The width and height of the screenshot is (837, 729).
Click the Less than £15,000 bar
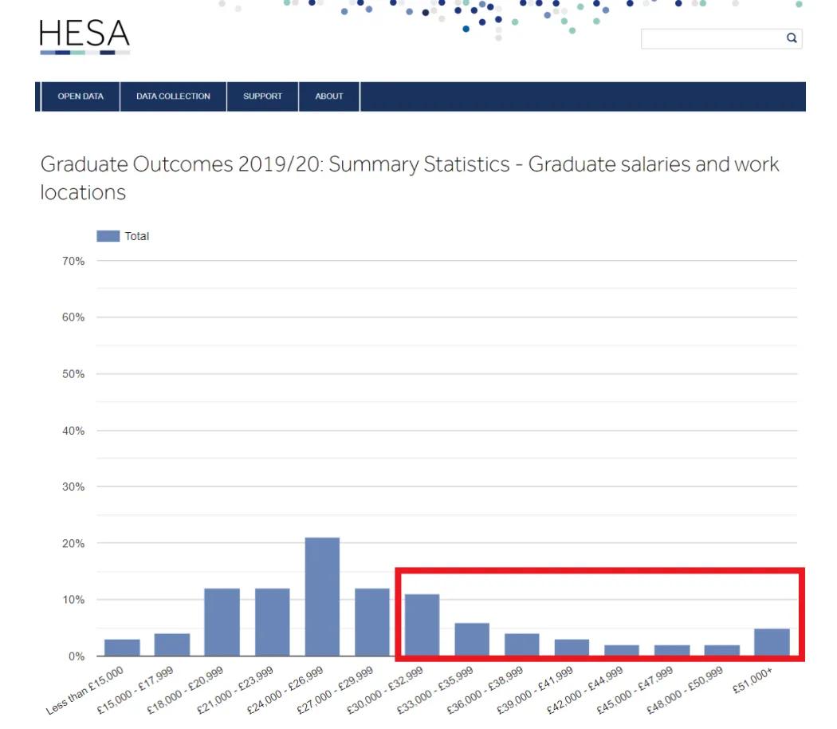point(122,648)
